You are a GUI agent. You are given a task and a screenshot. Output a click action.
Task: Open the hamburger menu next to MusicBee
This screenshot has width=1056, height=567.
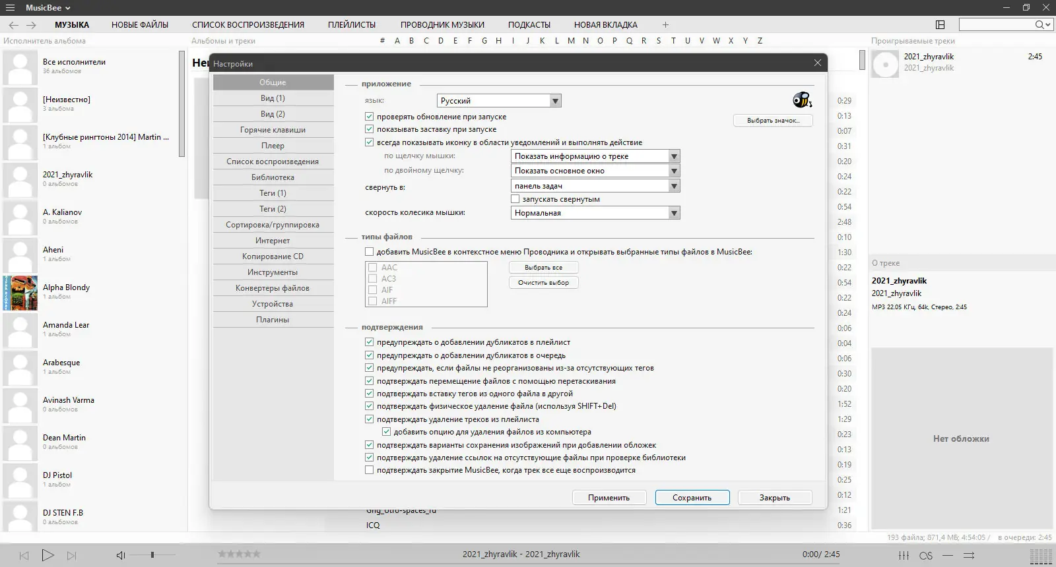(10, 8)
